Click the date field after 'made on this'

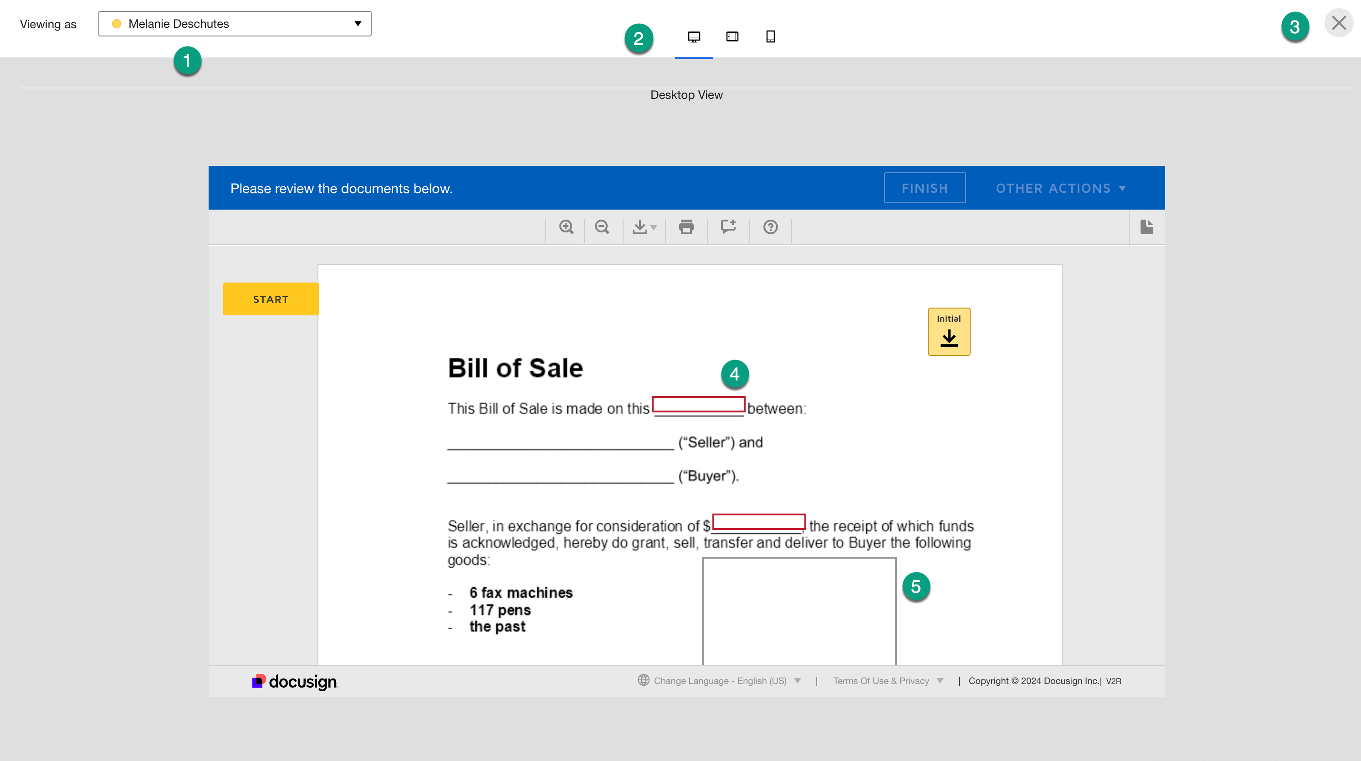(698, 404)
